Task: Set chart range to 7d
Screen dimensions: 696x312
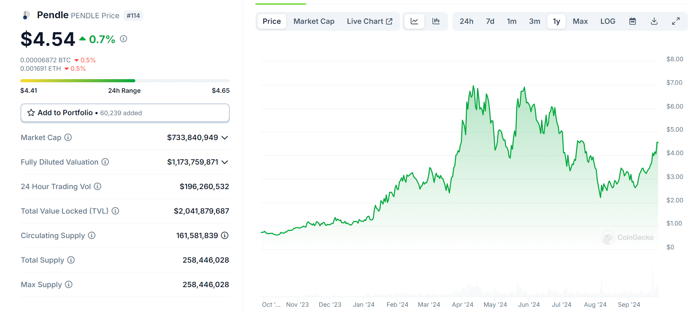Action: (490, 21)
